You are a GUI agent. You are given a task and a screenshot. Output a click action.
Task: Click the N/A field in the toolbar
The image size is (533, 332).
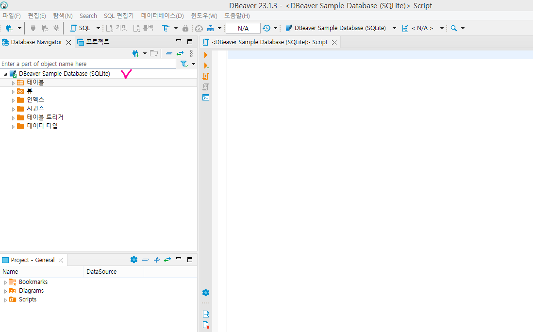tap(243, 28)
